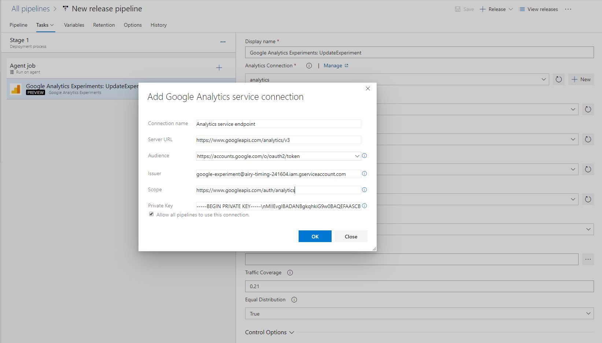
Task: Click the release pipeline icon beside title
Action: tap(65, 8)
